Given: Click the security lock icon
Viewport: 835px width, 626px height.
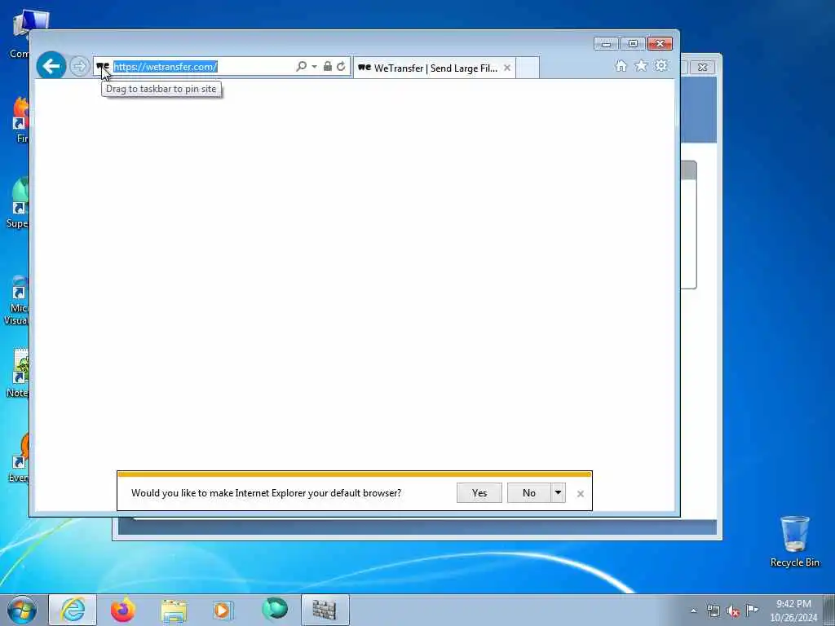Looking at the screenshot, I should (328, 67).
